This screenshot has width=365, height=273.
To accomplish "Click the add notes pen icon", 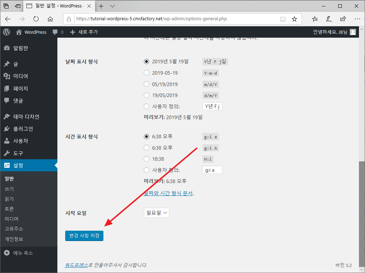I will coord(329,19).
